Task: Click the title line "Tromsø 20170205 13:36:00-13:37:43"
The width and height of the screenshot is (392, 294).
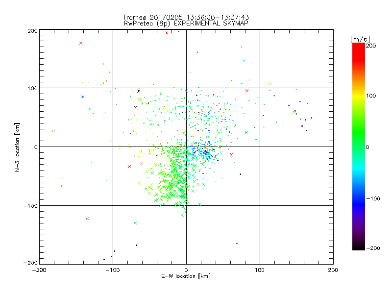Action: tap(186, 17)
